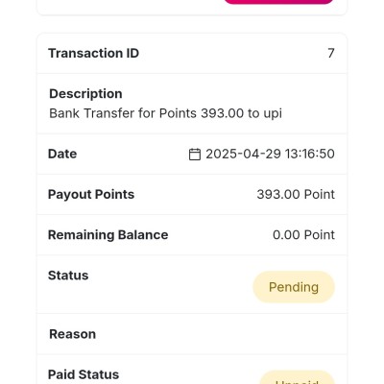This screenshot has height=384, width=384.
Task: Select the Date row label
Action: click(62, 154)
